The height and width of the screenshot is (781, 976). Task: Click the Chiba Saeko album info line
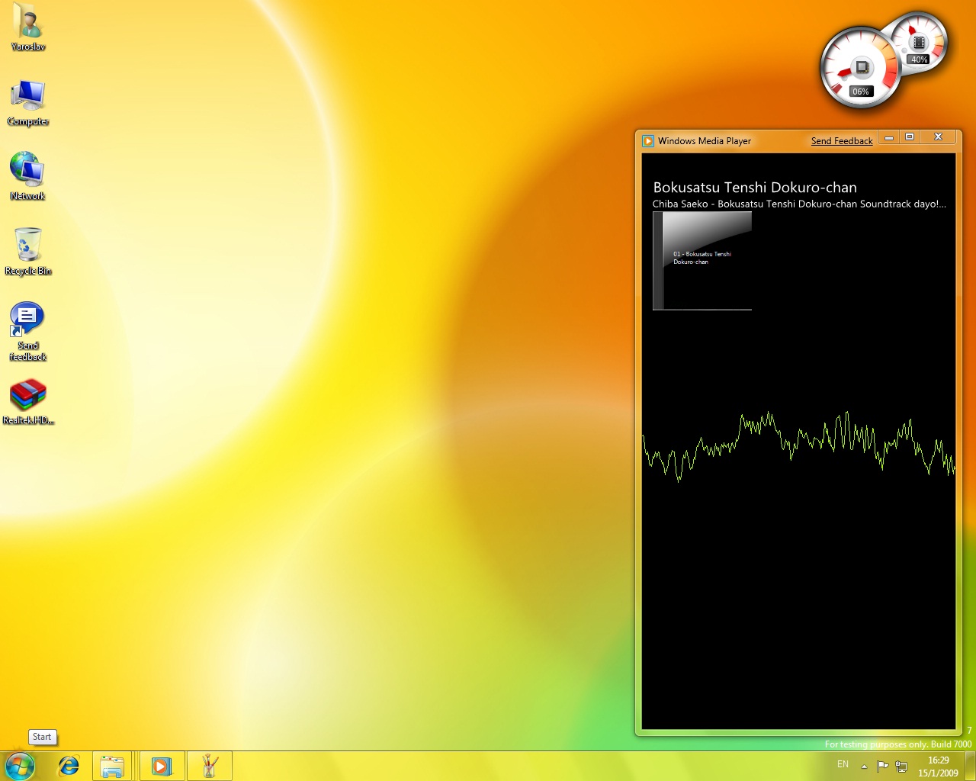pyautogui.click(x=799, y=204)
